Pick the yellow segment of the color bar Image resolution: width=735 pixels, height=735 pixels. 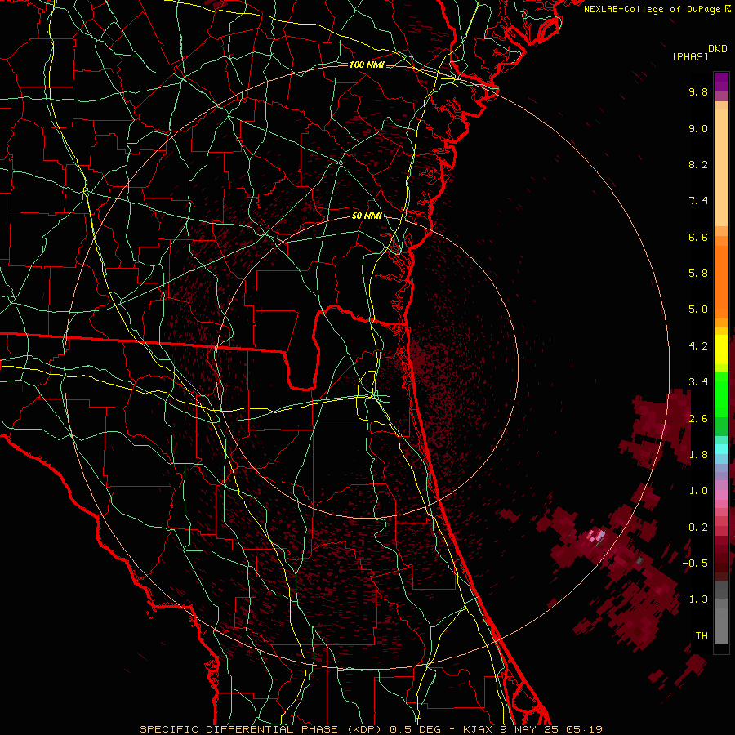721,350
